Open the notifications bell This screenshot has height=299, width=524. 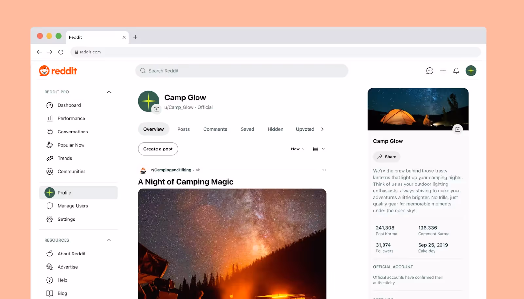[456, 71]
